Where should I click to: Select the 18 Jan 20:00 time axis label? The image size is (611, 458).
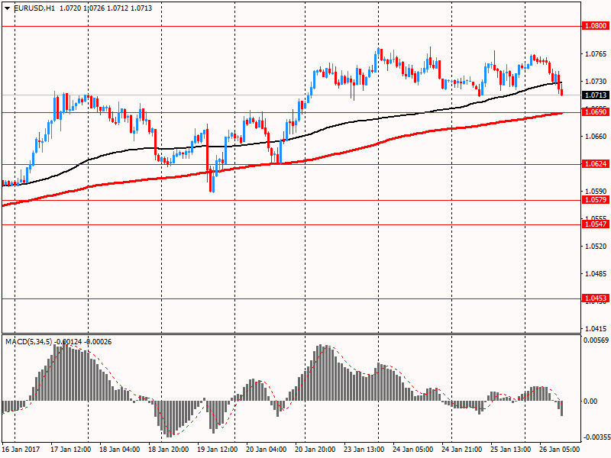[168, 449]
